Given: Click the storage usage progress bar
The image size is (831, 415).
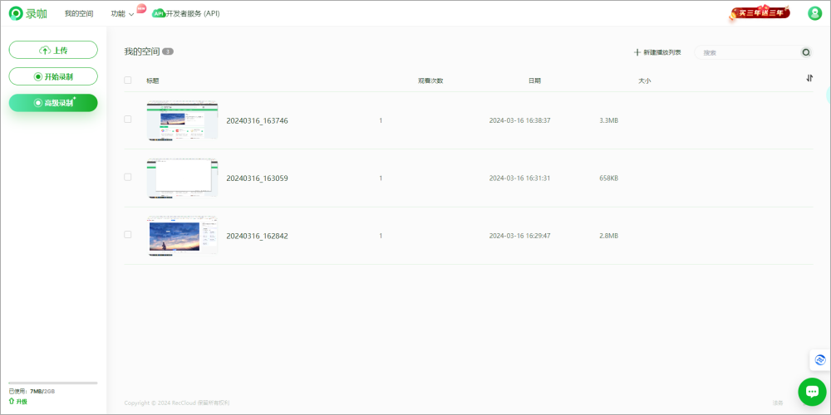Looking at the screenshot, I should [x=53, y=383].
